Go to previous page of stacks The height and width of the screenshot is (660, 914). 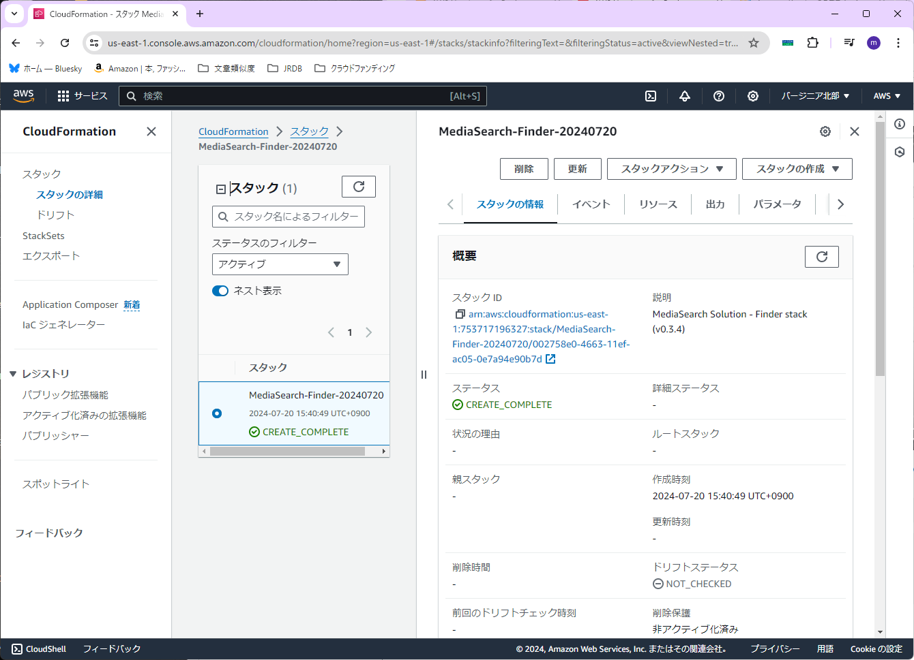point(331,332)
